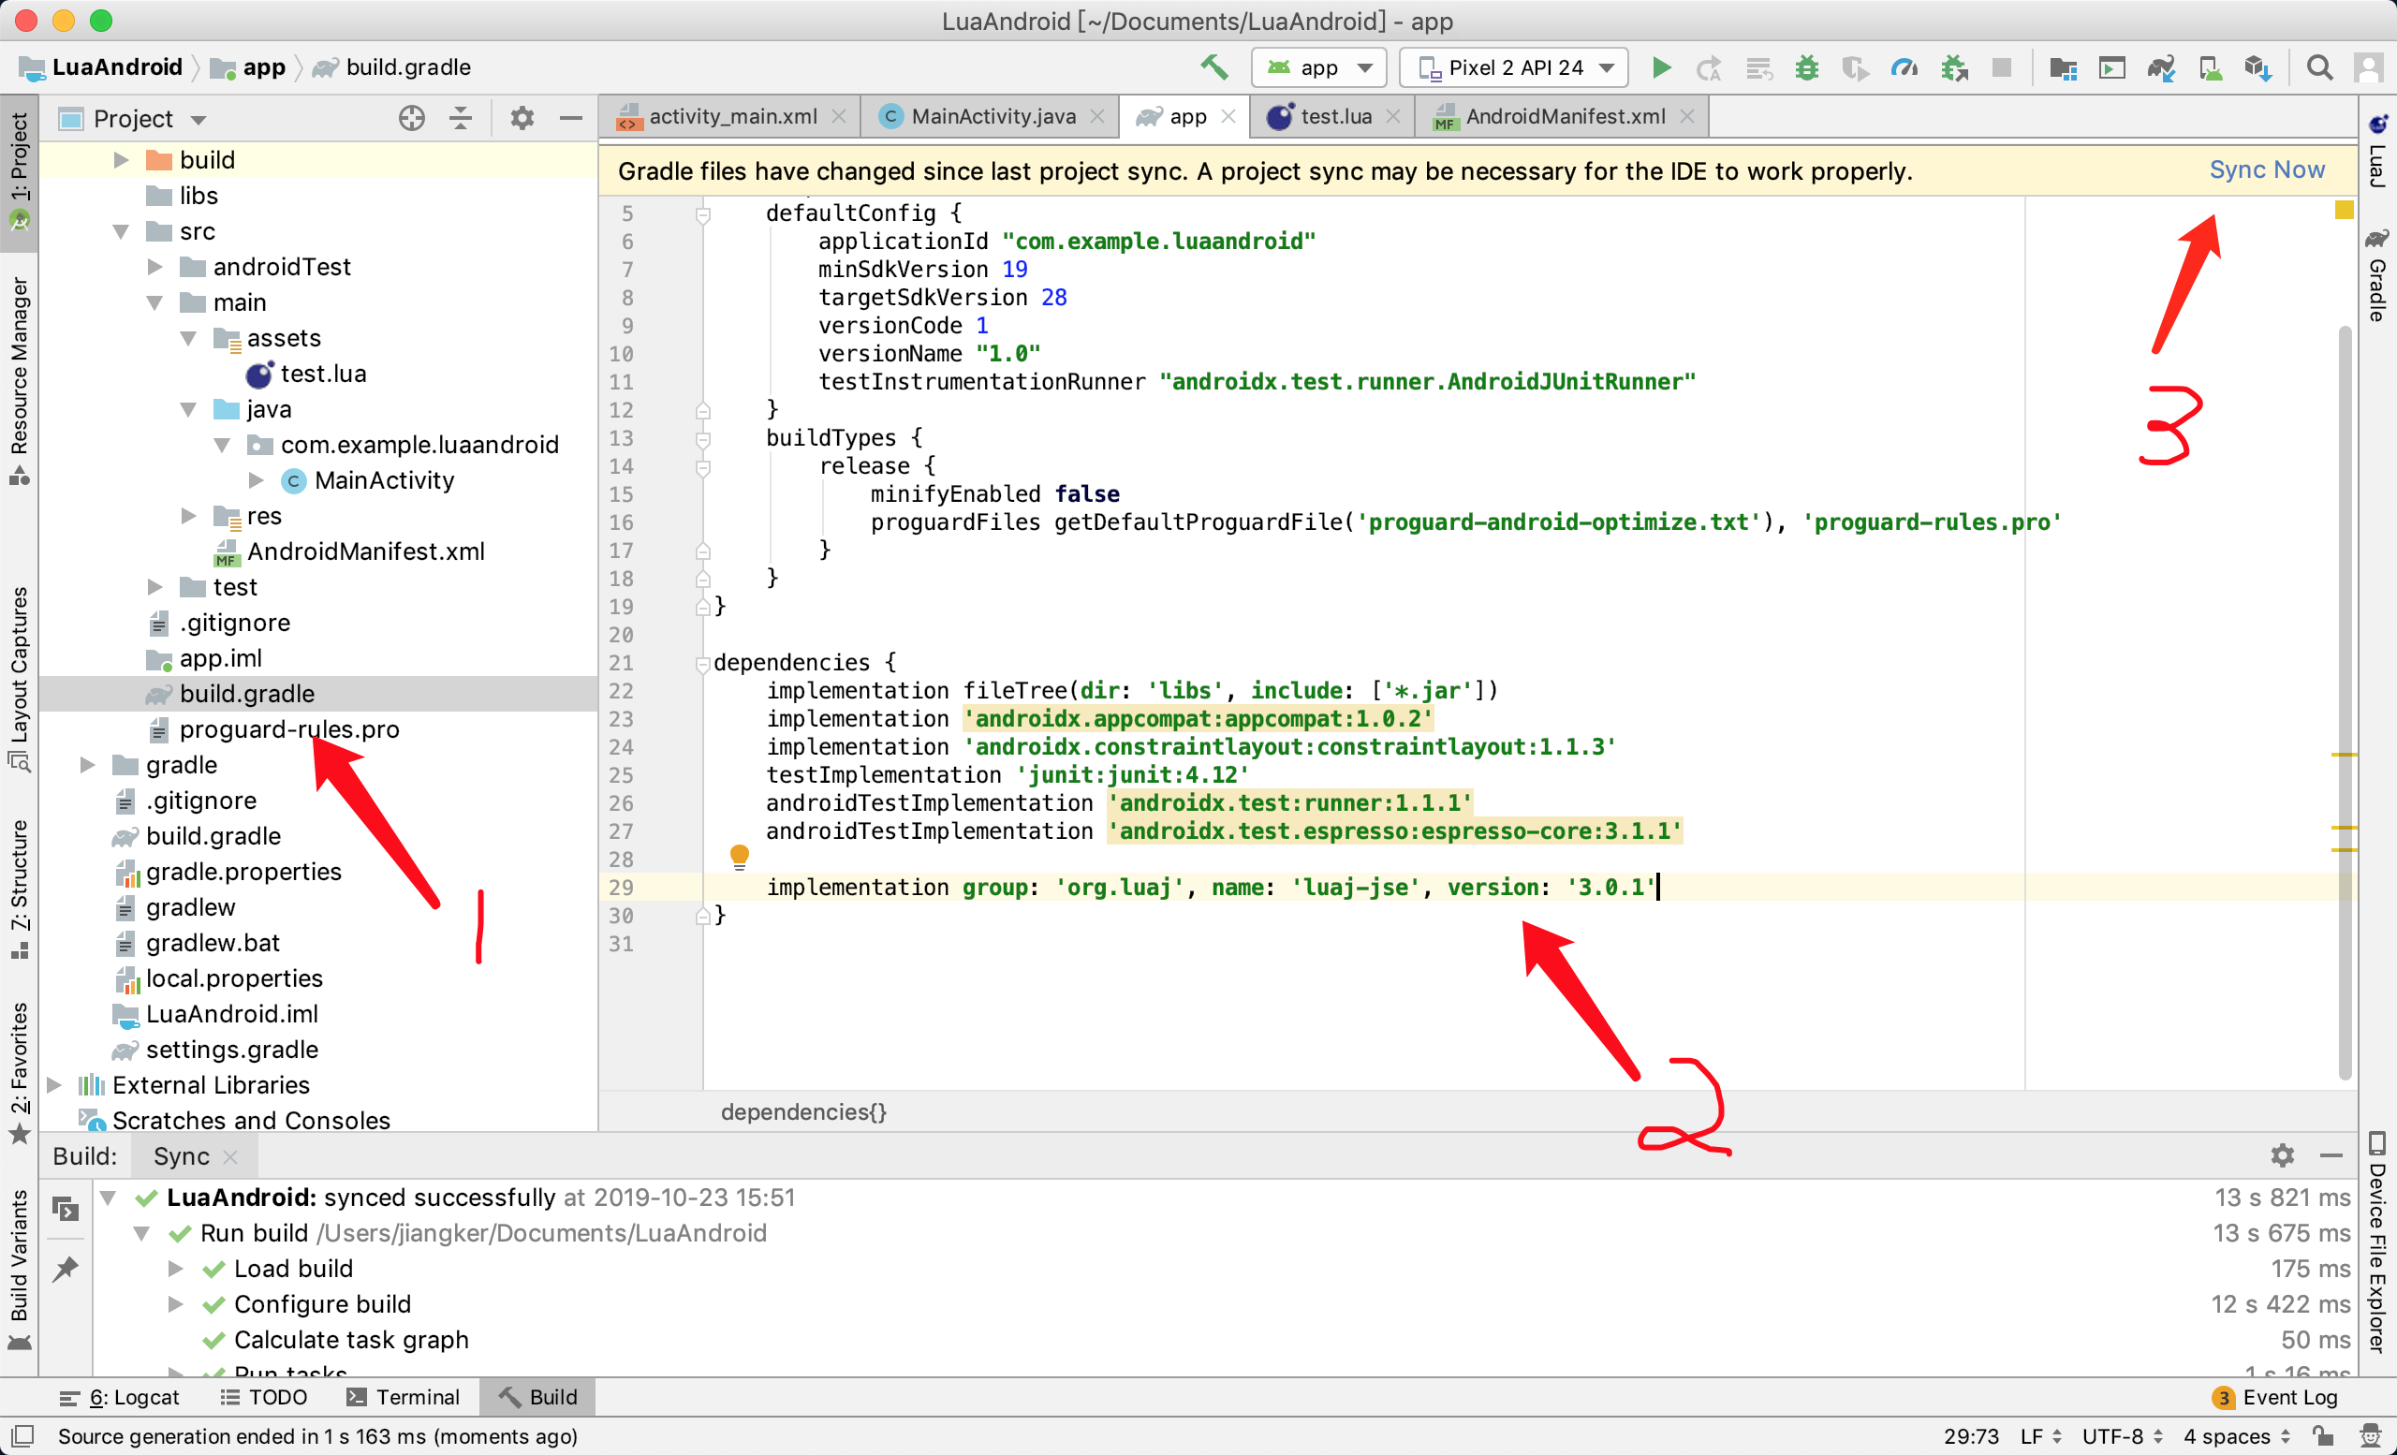The image size is (2397, 1455).
Task: Click Sync Project with Gradle Files icon
Action: coord(2161,67)
